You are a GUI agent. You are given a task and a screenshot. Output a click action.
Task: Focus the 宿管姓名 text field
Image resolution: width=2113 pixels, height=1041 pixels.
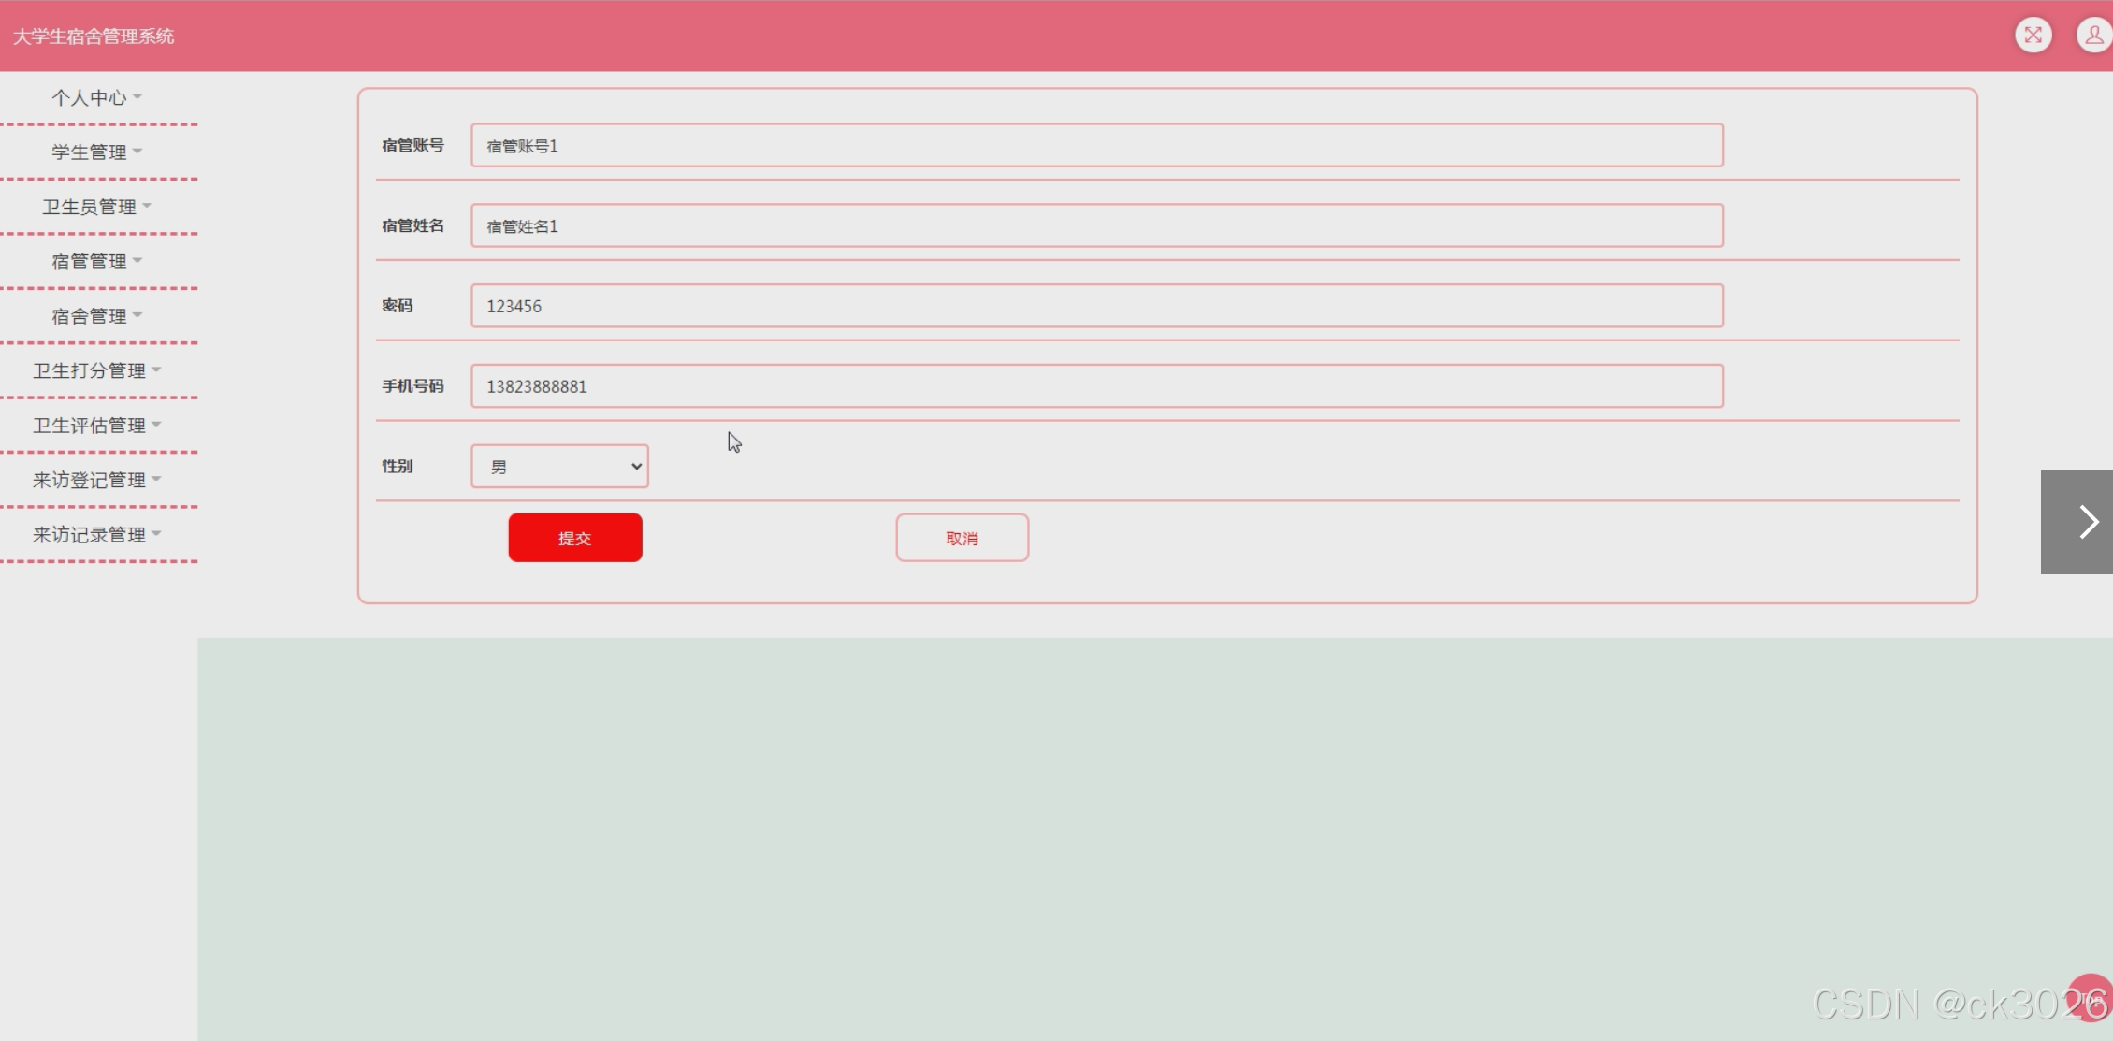pos(1096,226)
